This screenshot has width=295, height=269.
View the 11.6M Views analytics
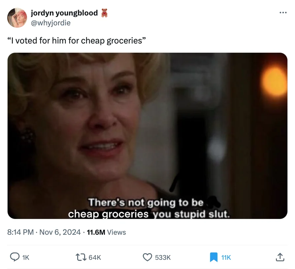click(x=106, y=232)
